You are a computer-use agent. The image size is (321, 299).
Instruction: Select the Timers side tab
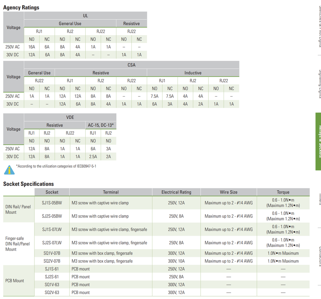tap(319, 197)
